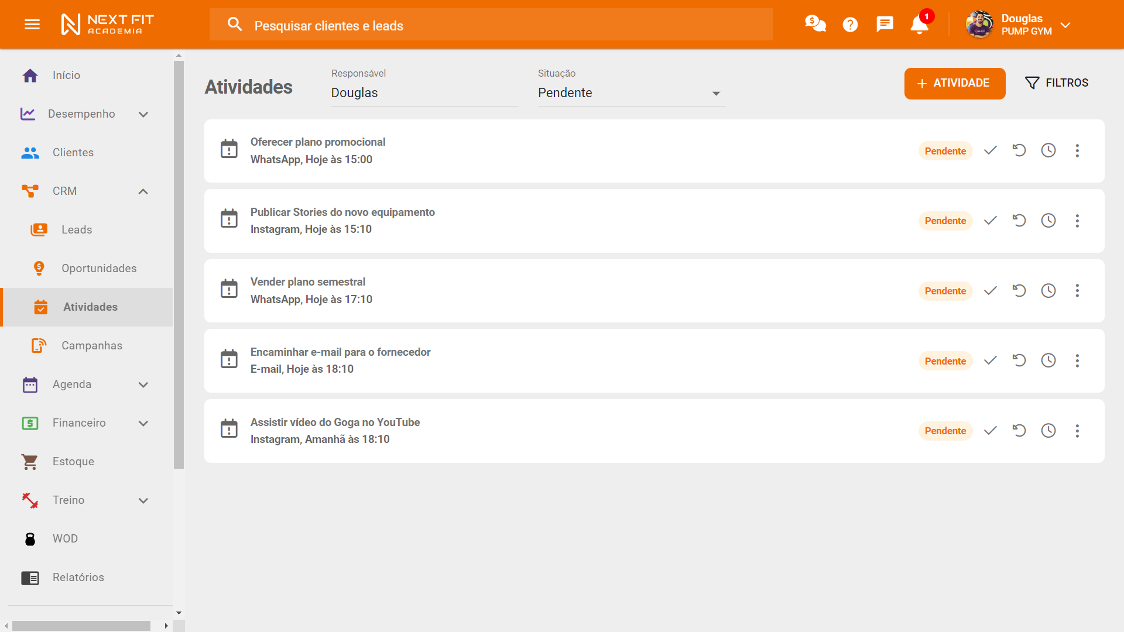This screenshot has height=632, width=1124.
Task: Click undo arrow on 'Publicar Stories' activity
Action: coord(1019,221)
